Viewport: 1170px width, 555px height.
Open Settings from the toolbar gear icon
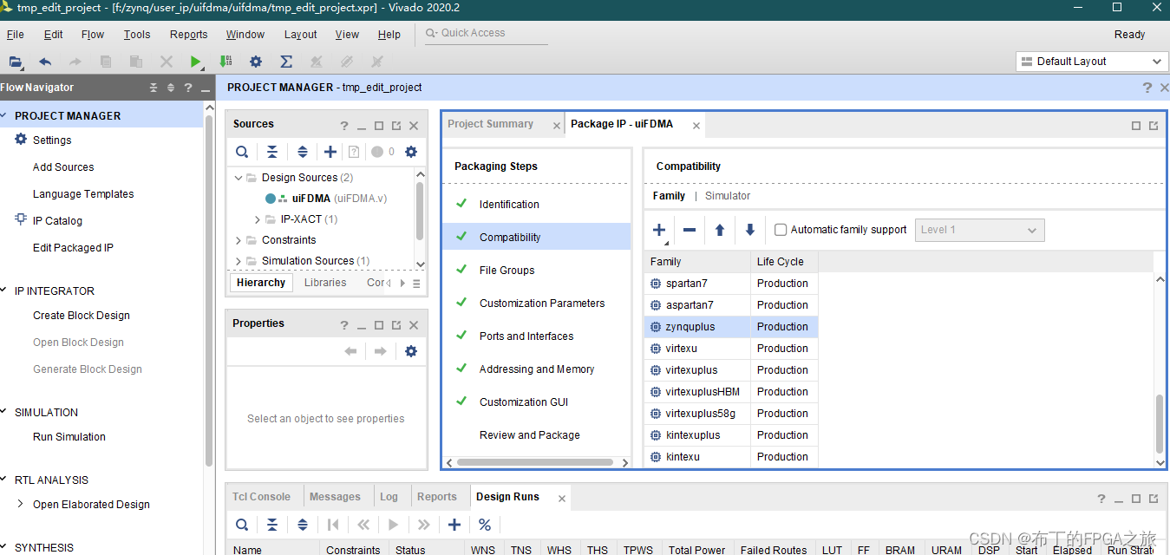click(256, 62)
